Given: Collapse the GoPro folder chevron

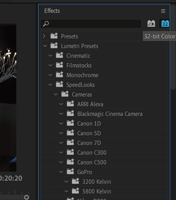Looking at the screenshot, I should (x=61, y=172).
